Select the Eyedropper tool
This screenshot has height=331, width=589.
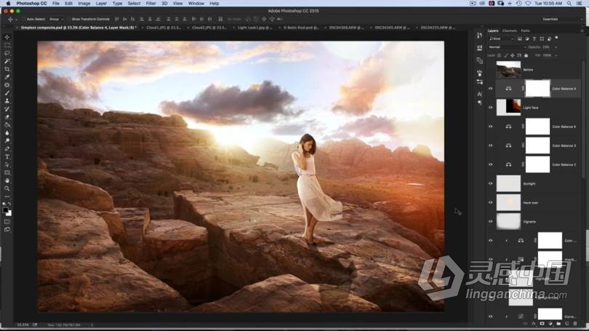point(7,77)
